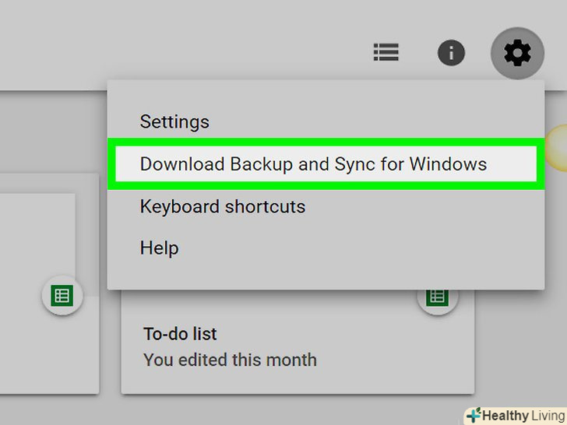Viewport: 567px width, 425px height.
Task: Click the Healthy Living cross logo
Action: [x=473, y=415]
